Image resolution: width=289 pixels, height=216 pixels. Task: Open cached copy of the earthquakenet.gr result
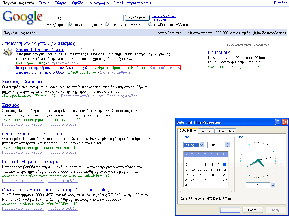coord(23,152)
